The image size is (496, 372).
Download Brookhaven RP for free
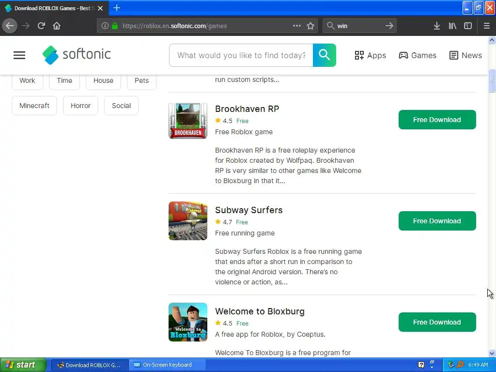click(437, 120)
